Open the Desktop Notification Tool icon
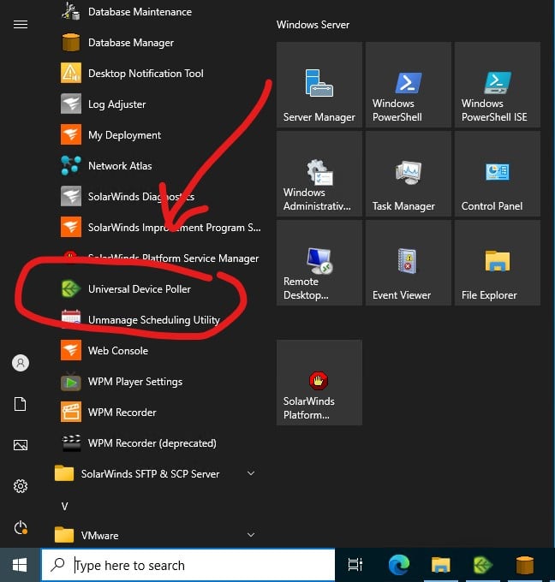Image resolution: width=555 pixels, height=582 pixels. [x=70, y=73]
